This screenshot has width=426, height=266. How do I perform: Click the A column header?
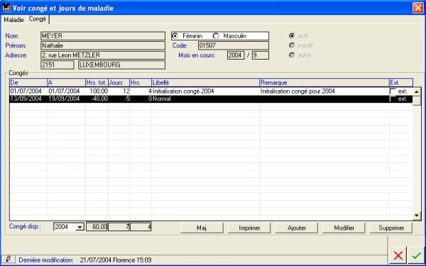click(x=66, y=82)
